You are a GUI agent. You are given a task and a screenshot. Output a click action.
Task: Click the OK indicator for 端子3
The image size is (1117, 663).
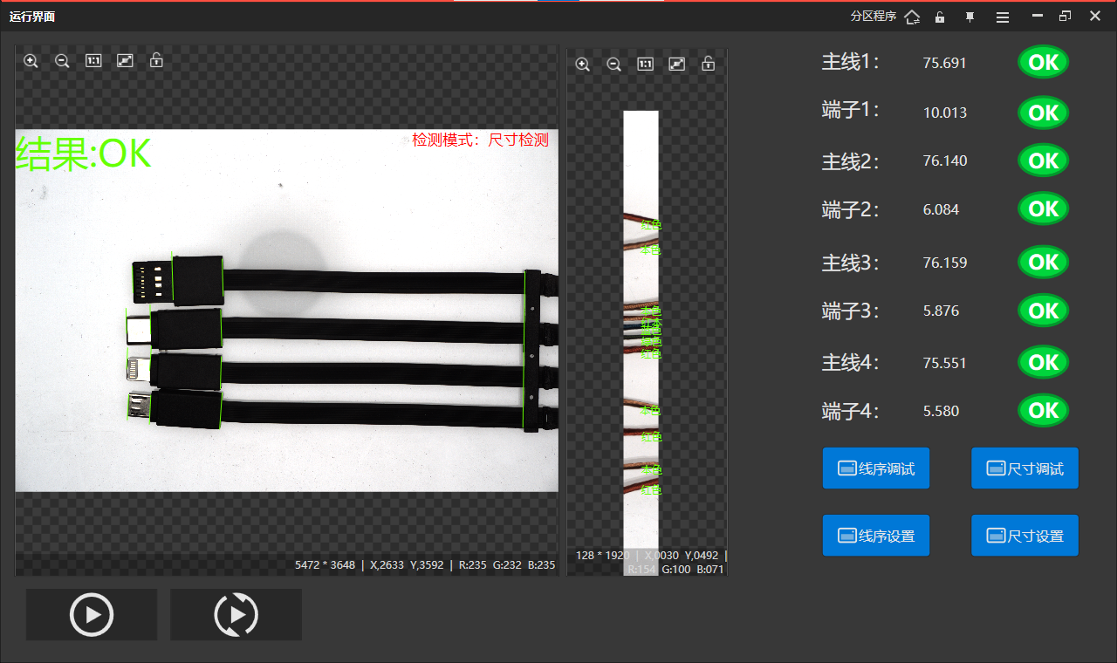pos(1044,311)
